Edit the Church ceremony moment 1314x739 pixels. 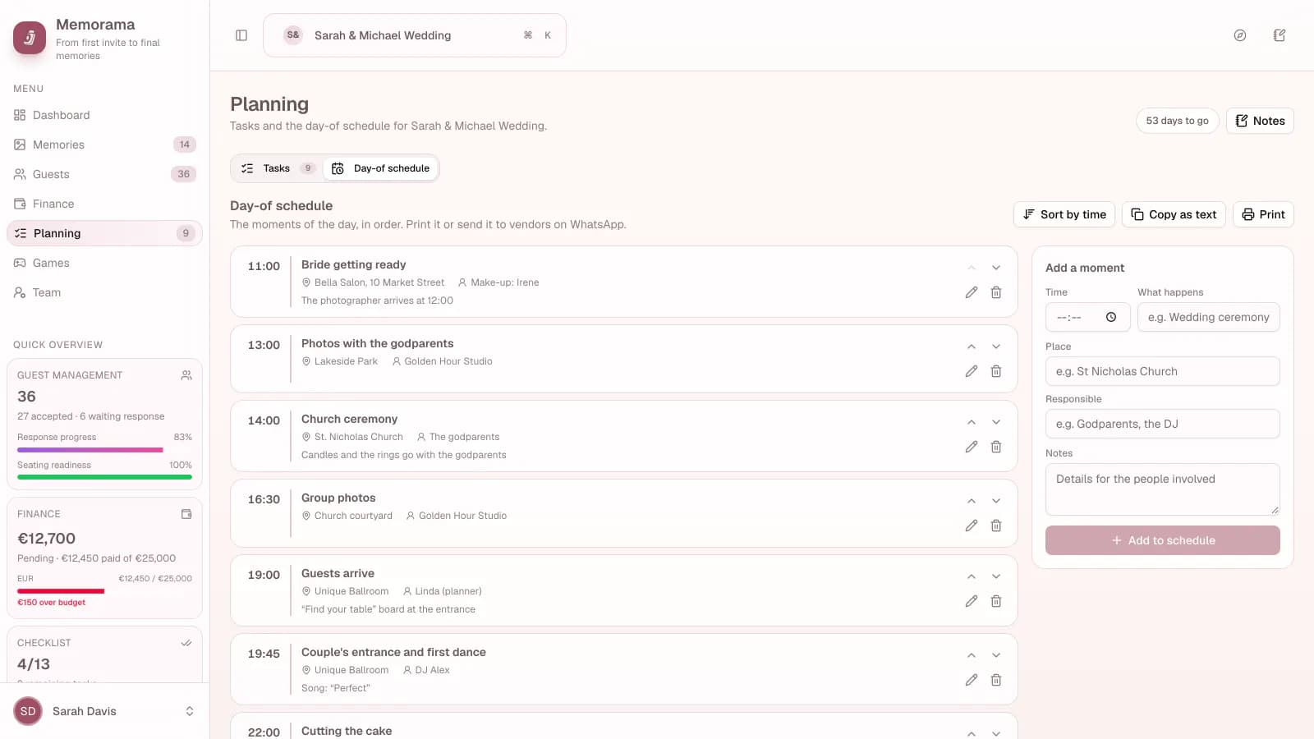[972, 447]
